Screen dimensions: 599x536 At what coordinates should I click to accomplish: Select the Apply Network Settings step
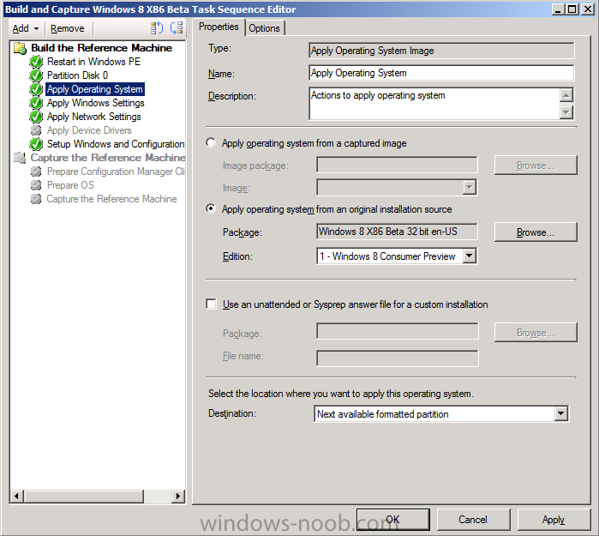pos(94,117)
